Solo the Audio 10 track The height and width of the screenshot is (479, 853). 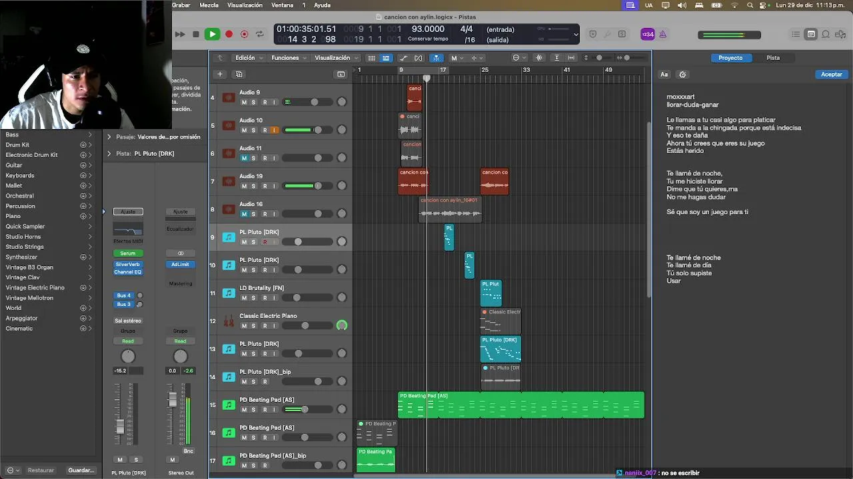[253, 130]
